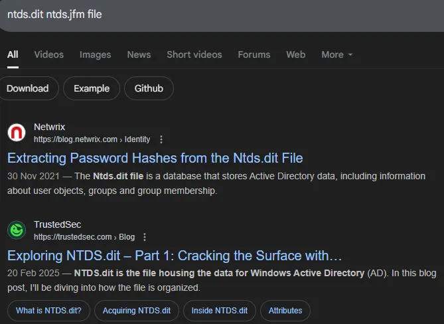444x324 pixels.
Task: Focus the search box containing ntds.dit ntds.jfm file
Action: [x=222, y=15]
